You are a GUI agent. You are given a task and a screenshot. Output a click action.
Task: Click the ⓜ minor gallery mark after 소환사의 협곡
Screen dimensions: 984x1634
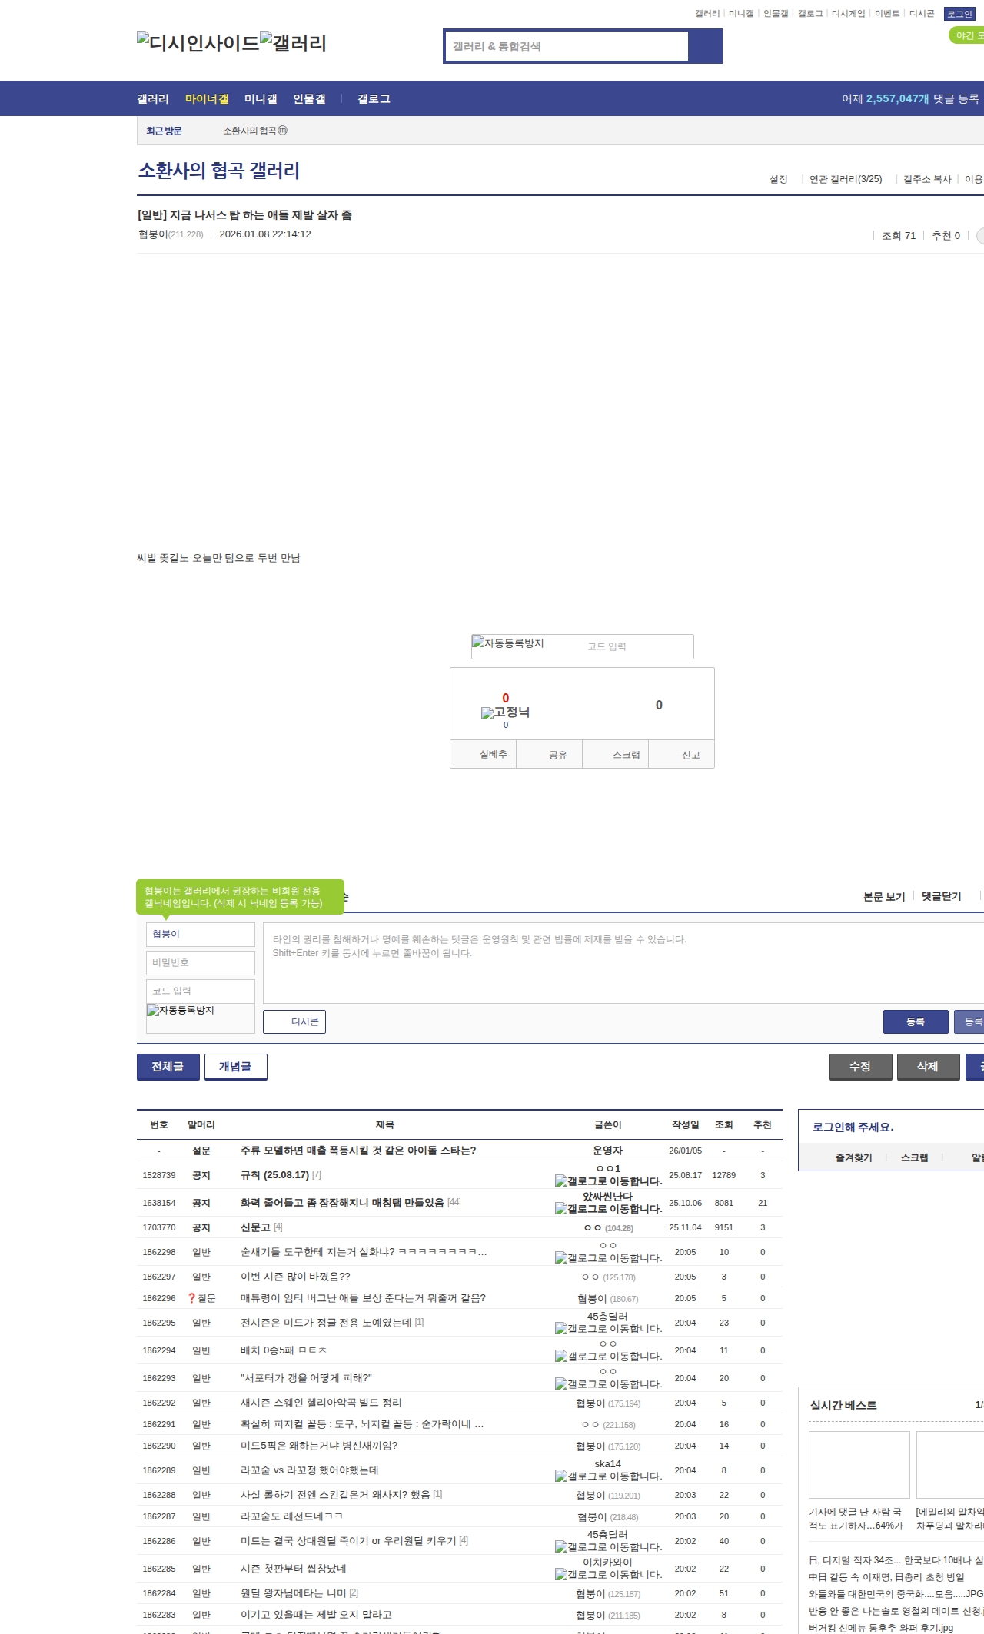282,131
